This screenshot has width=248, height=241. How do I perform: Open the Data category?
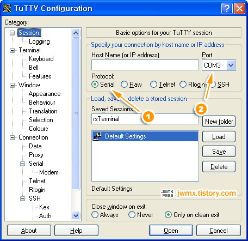(x=35, y=146)
